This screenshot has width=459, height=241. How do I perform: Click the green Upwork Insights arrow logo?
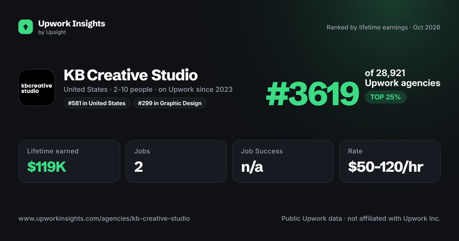tap(26, 27)
